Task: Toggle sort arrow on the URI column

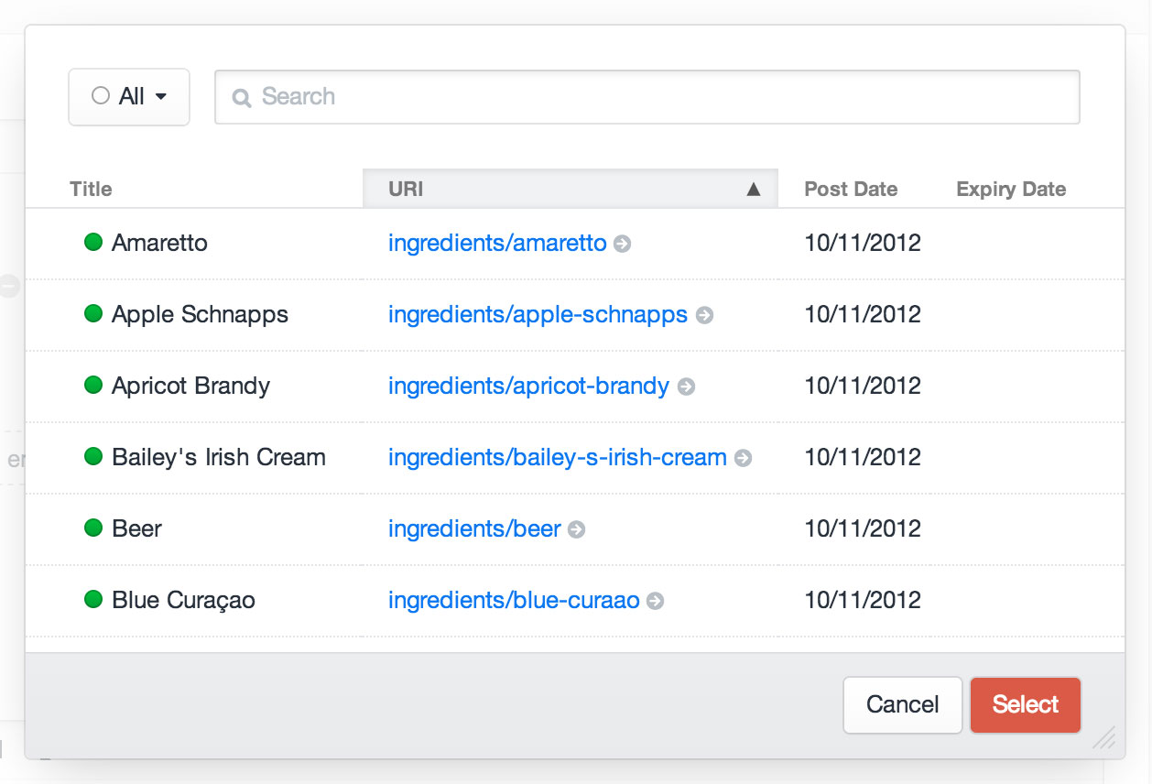Action: tap(753, 190)
